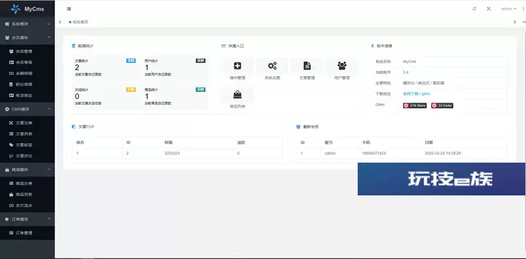Expand the 系统模块 sidebar group
This screenshot has height=259, width=526.
coord(27,24)
